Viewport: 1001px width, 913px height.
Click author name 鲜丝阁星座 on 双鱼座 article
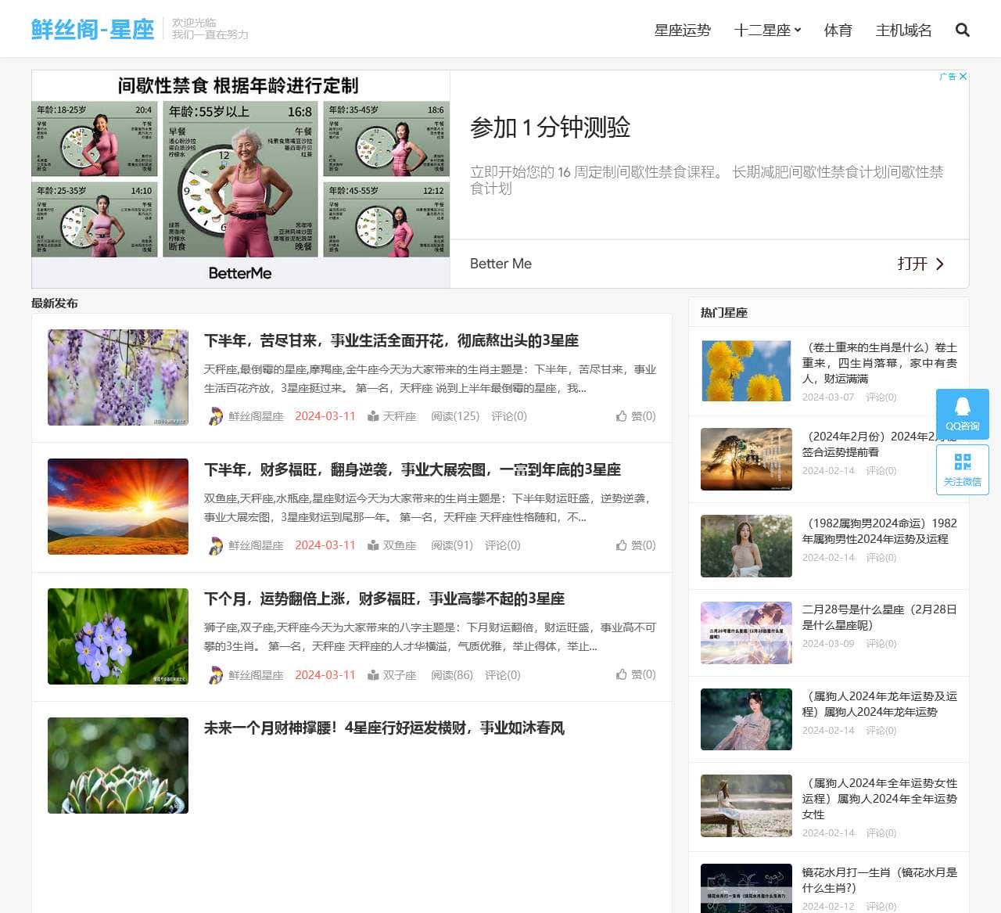(256, 545)
